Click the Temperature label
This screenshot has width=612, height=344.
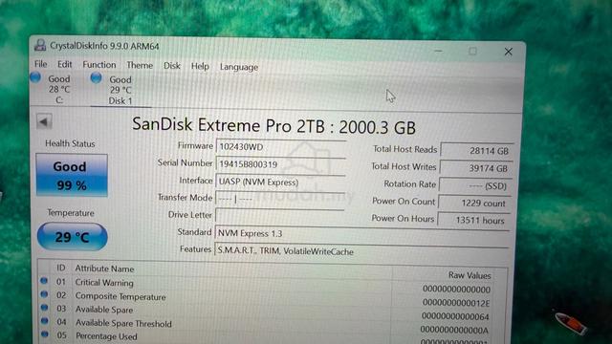(71, 213)
